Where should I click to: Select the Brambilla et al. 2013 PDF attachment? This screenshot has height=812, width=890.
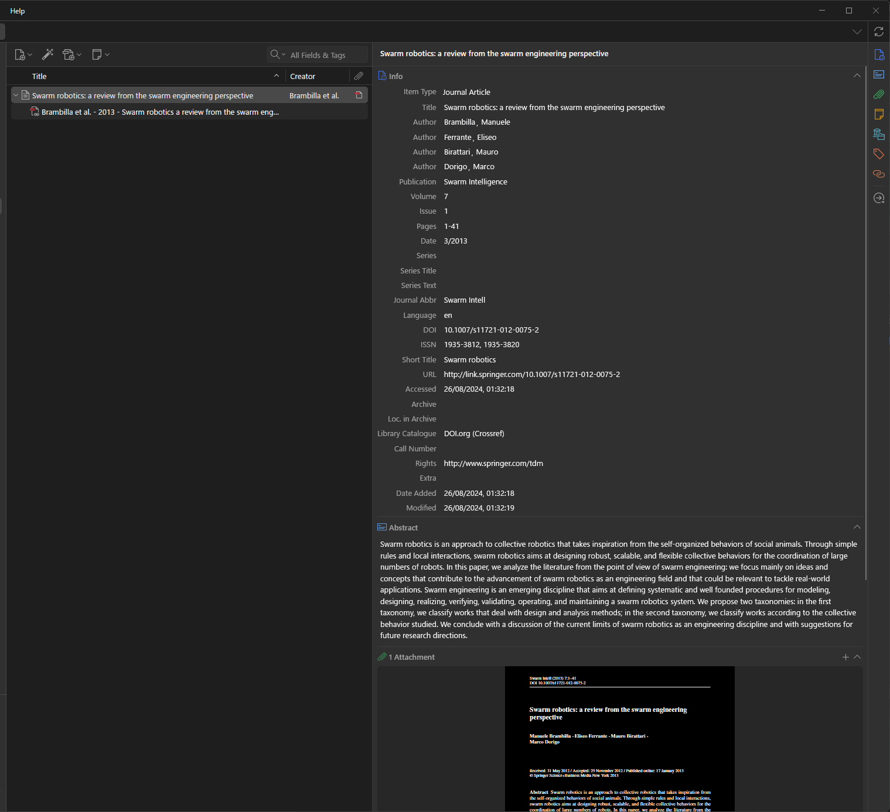click(x=189, y=112)
